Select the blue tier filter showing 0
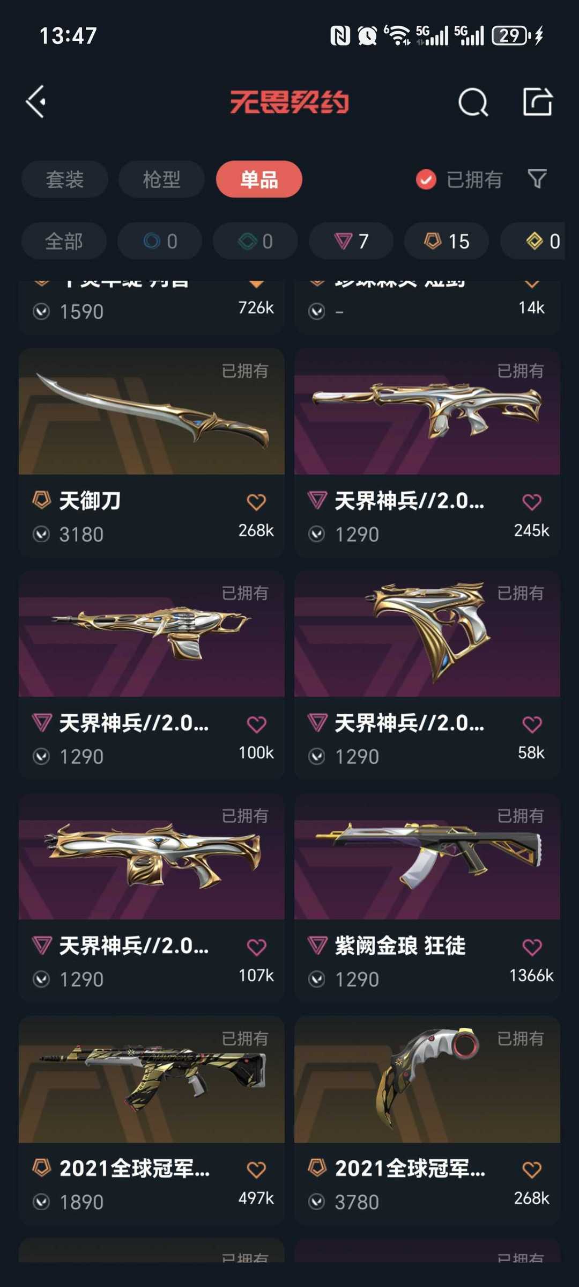This screenshot has height=1287, width=579. click(x=160, y=241)
